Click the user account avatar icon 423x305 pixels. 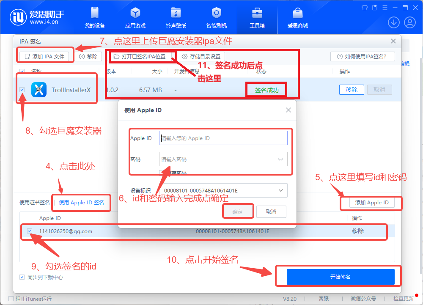[x=409, y=22]
